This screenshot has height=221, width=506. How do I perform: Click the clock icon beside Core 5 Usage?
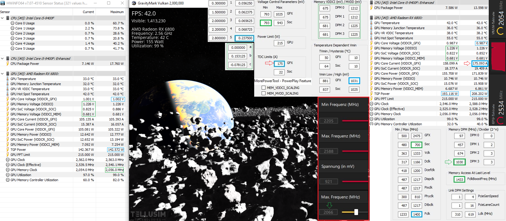pyautogui.click(x=13, y=48)
